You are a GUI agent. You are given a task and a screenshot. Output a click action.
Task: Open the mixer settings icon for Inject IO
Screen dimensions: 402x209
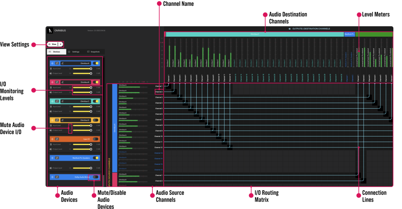tap(57, 139)
